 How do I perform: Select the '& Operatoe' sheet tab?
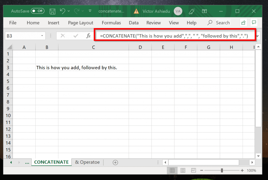87,162
